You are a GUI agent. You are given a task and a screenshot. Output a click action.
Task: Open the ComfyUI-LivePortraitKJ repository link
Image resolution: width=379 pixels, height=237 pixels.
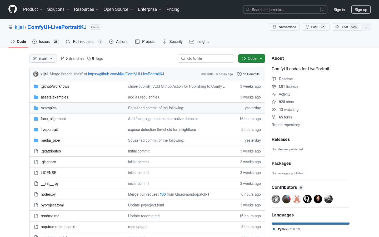click(x=57, y=27)
